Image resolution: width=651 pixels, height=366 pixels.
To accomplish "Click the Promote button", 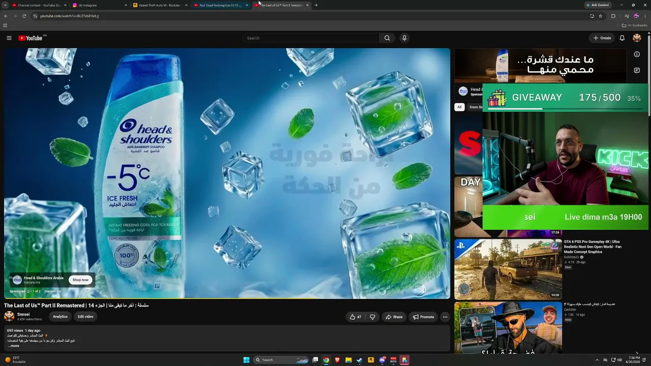I will [424, 317].
